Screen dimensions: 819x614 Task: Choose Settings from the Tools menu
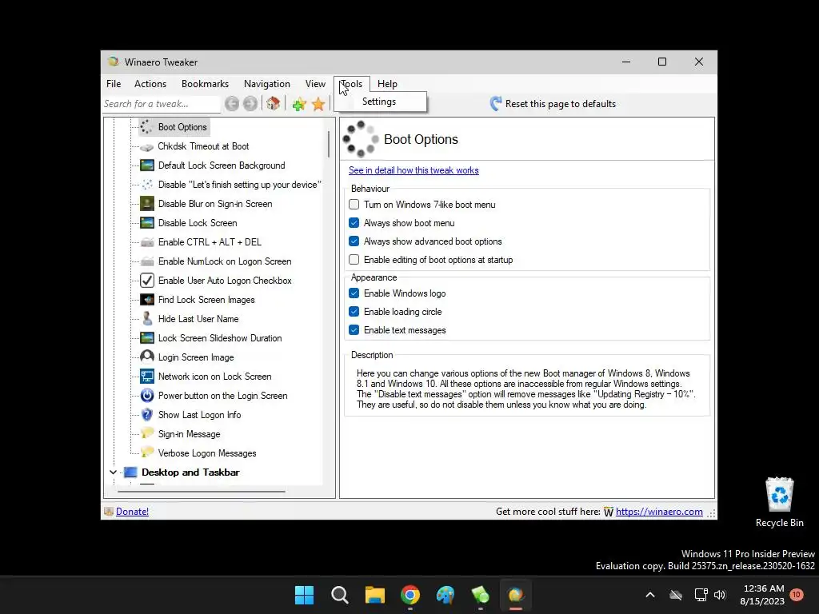click(379, 102)
